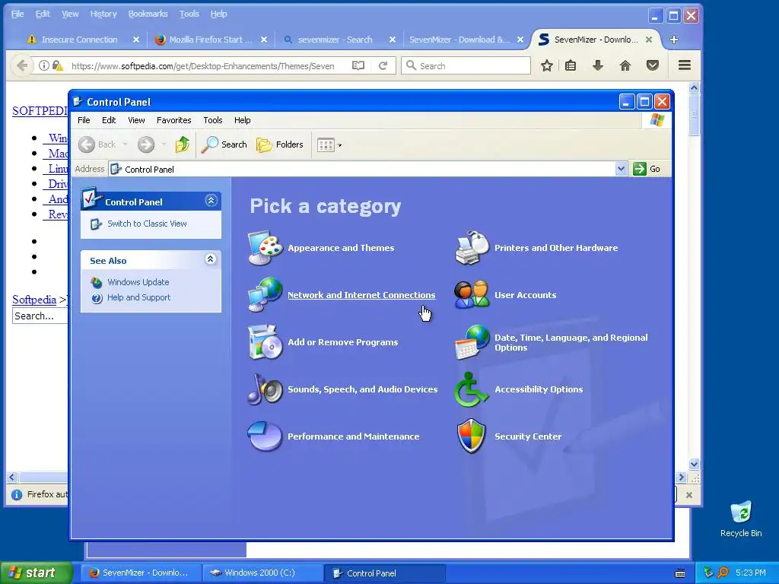Open Firefox Bookmarks menu
779x584 pixels.
pyautogui.click(x=148, y=14)
